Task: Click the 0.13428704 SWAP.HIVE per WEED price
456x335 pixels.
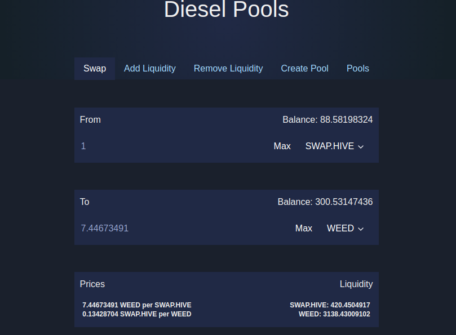Action: tap(136, 314)
